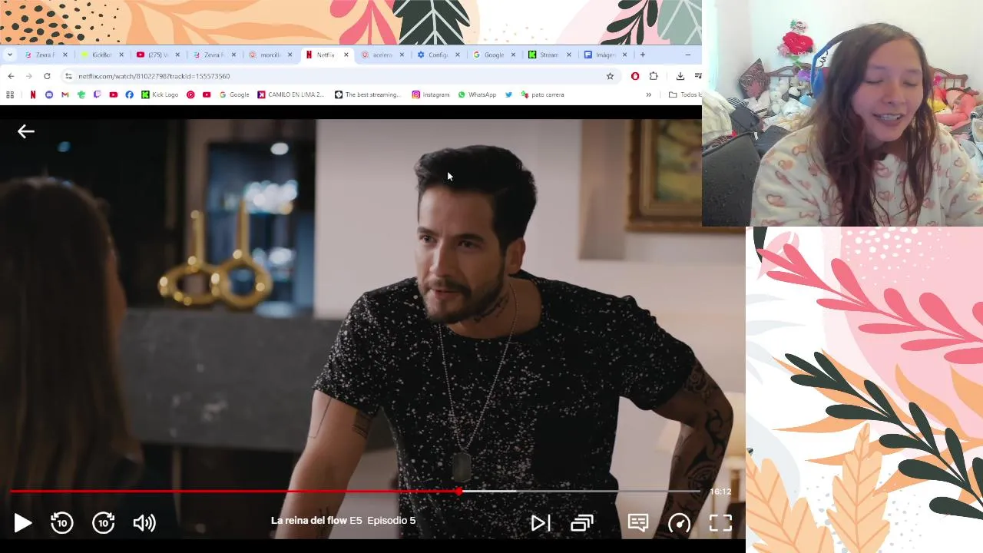Open the YouTube Music bookmark

[190, 94]
